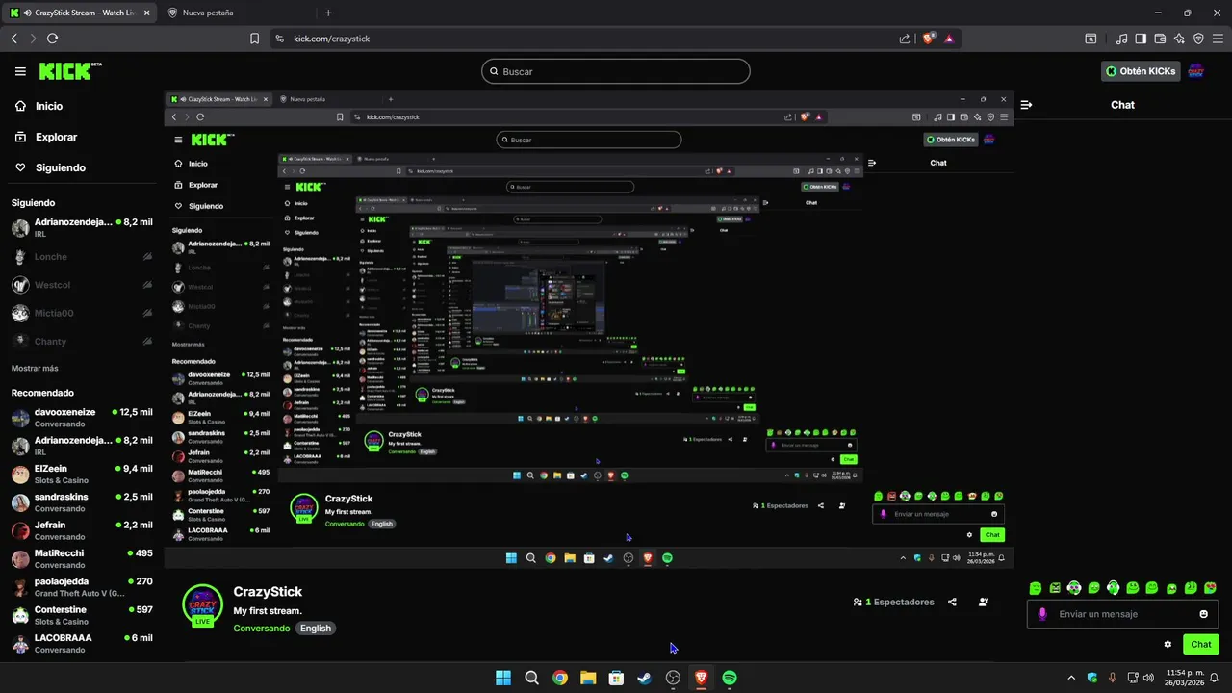The width and height of the screenshot is (1232, 693).
Task: Open Adrianozendeja's channel under Siguiendo
Action: pyautogui.click(x=82, y=228)
